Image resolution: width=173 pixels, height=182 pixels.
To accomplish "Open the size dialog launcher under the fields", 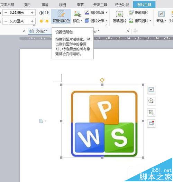I will (34, 25).
